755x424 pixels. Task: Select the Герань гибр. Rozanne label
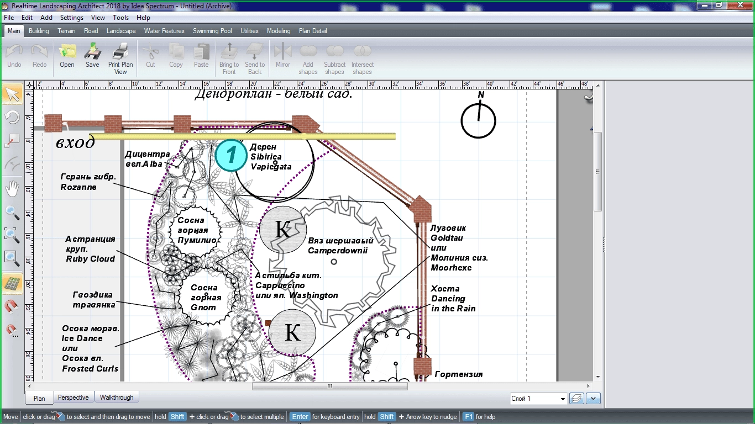88,182
